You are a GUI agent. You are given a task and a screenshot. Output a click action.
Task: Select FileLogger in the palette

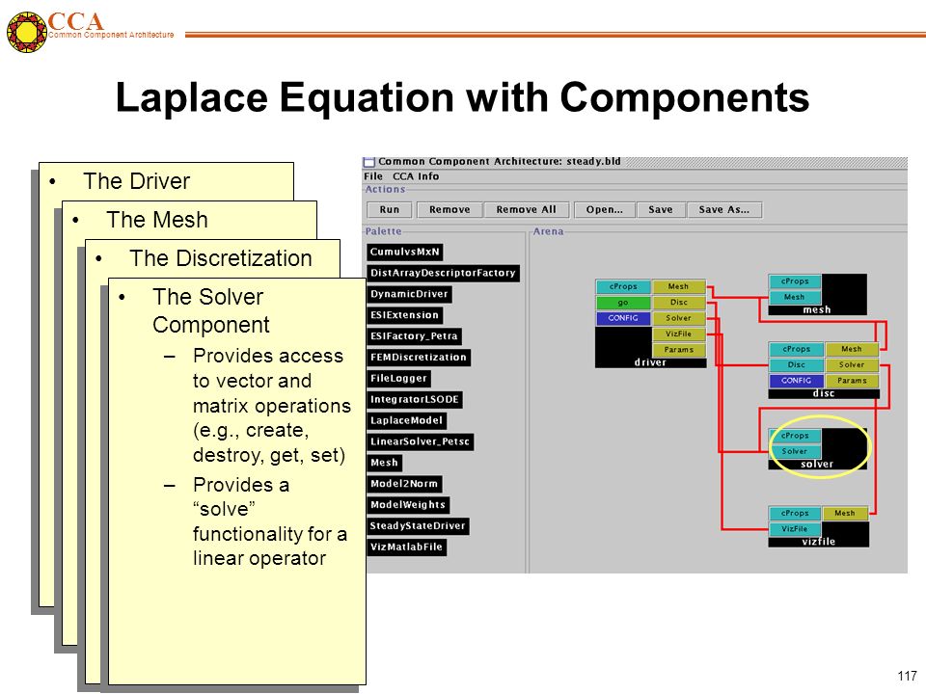(x=398, y=378)
